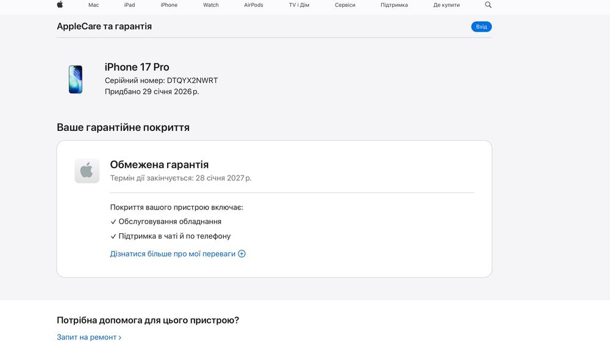
Task: Open the Де купити menu item
Action: click(x=447, y=5)
